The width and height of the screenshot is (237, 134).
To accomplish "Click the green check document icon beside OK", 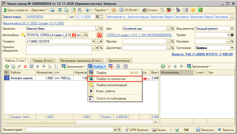I will point(177,130).
